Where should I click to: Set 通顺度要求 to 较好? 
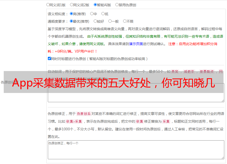[95, 21]
